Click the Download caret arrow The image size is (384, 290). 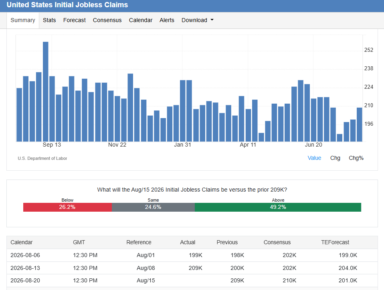point(212,20)
